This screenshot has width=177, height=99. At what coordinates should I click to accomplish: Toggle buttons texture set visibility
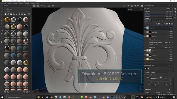tap(145, 11)
